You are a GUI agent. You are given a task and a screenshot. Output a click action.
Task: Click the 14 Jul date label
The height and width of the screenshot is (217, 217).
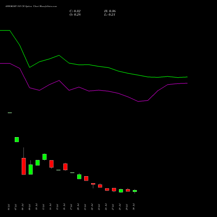pyautogui.click(x=50, y=207)
